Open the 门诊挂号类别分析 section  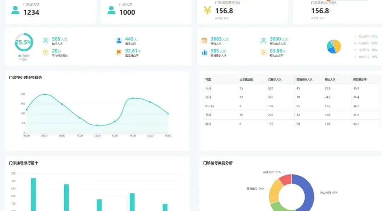click(x=218, y=163)
